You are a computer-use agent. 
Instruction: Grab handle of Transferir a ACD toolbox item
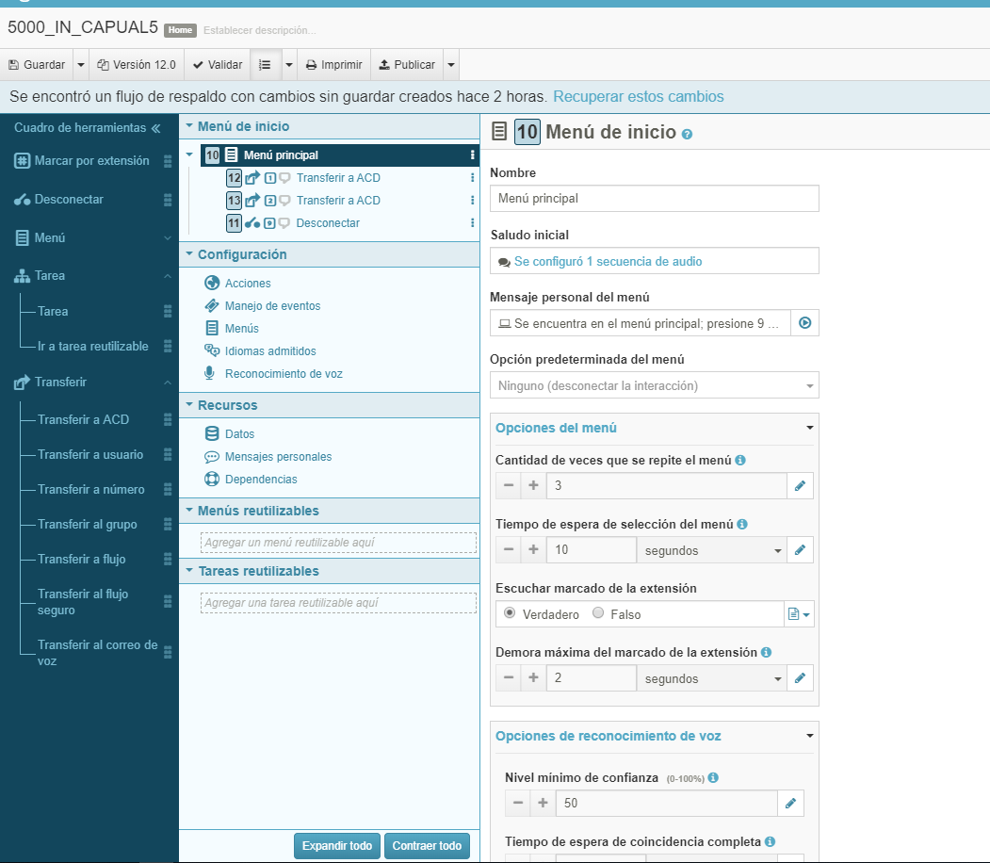click(168, 420)
